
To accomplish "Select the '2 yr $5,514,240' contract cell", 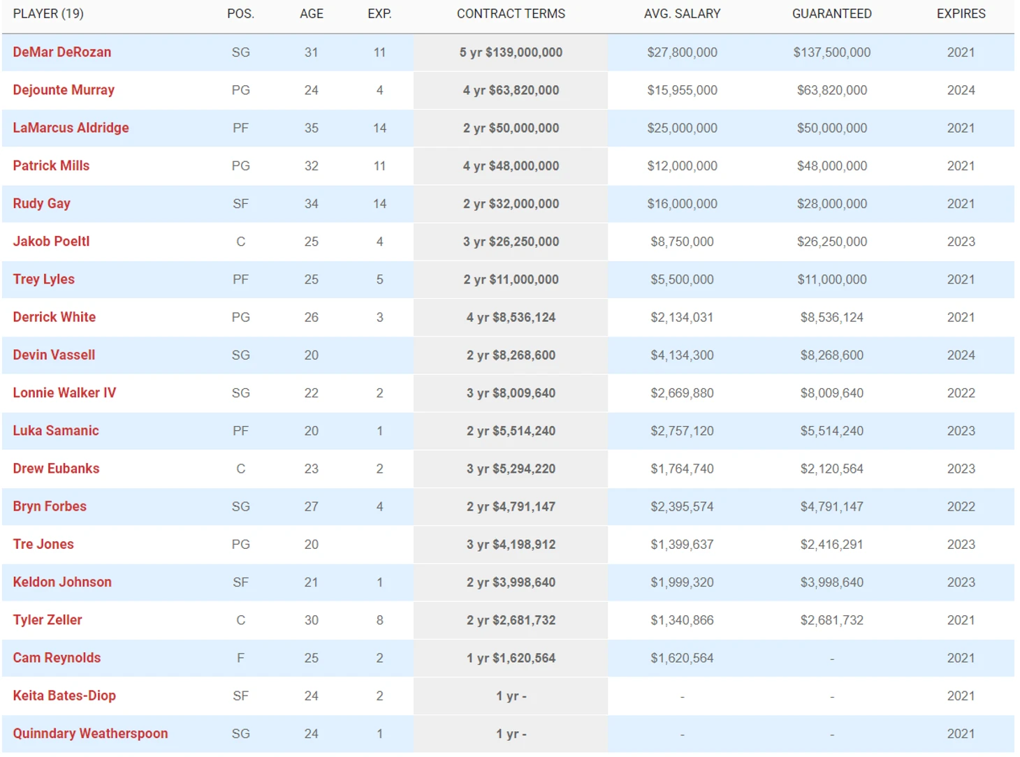I will click(x=511, y=430).
